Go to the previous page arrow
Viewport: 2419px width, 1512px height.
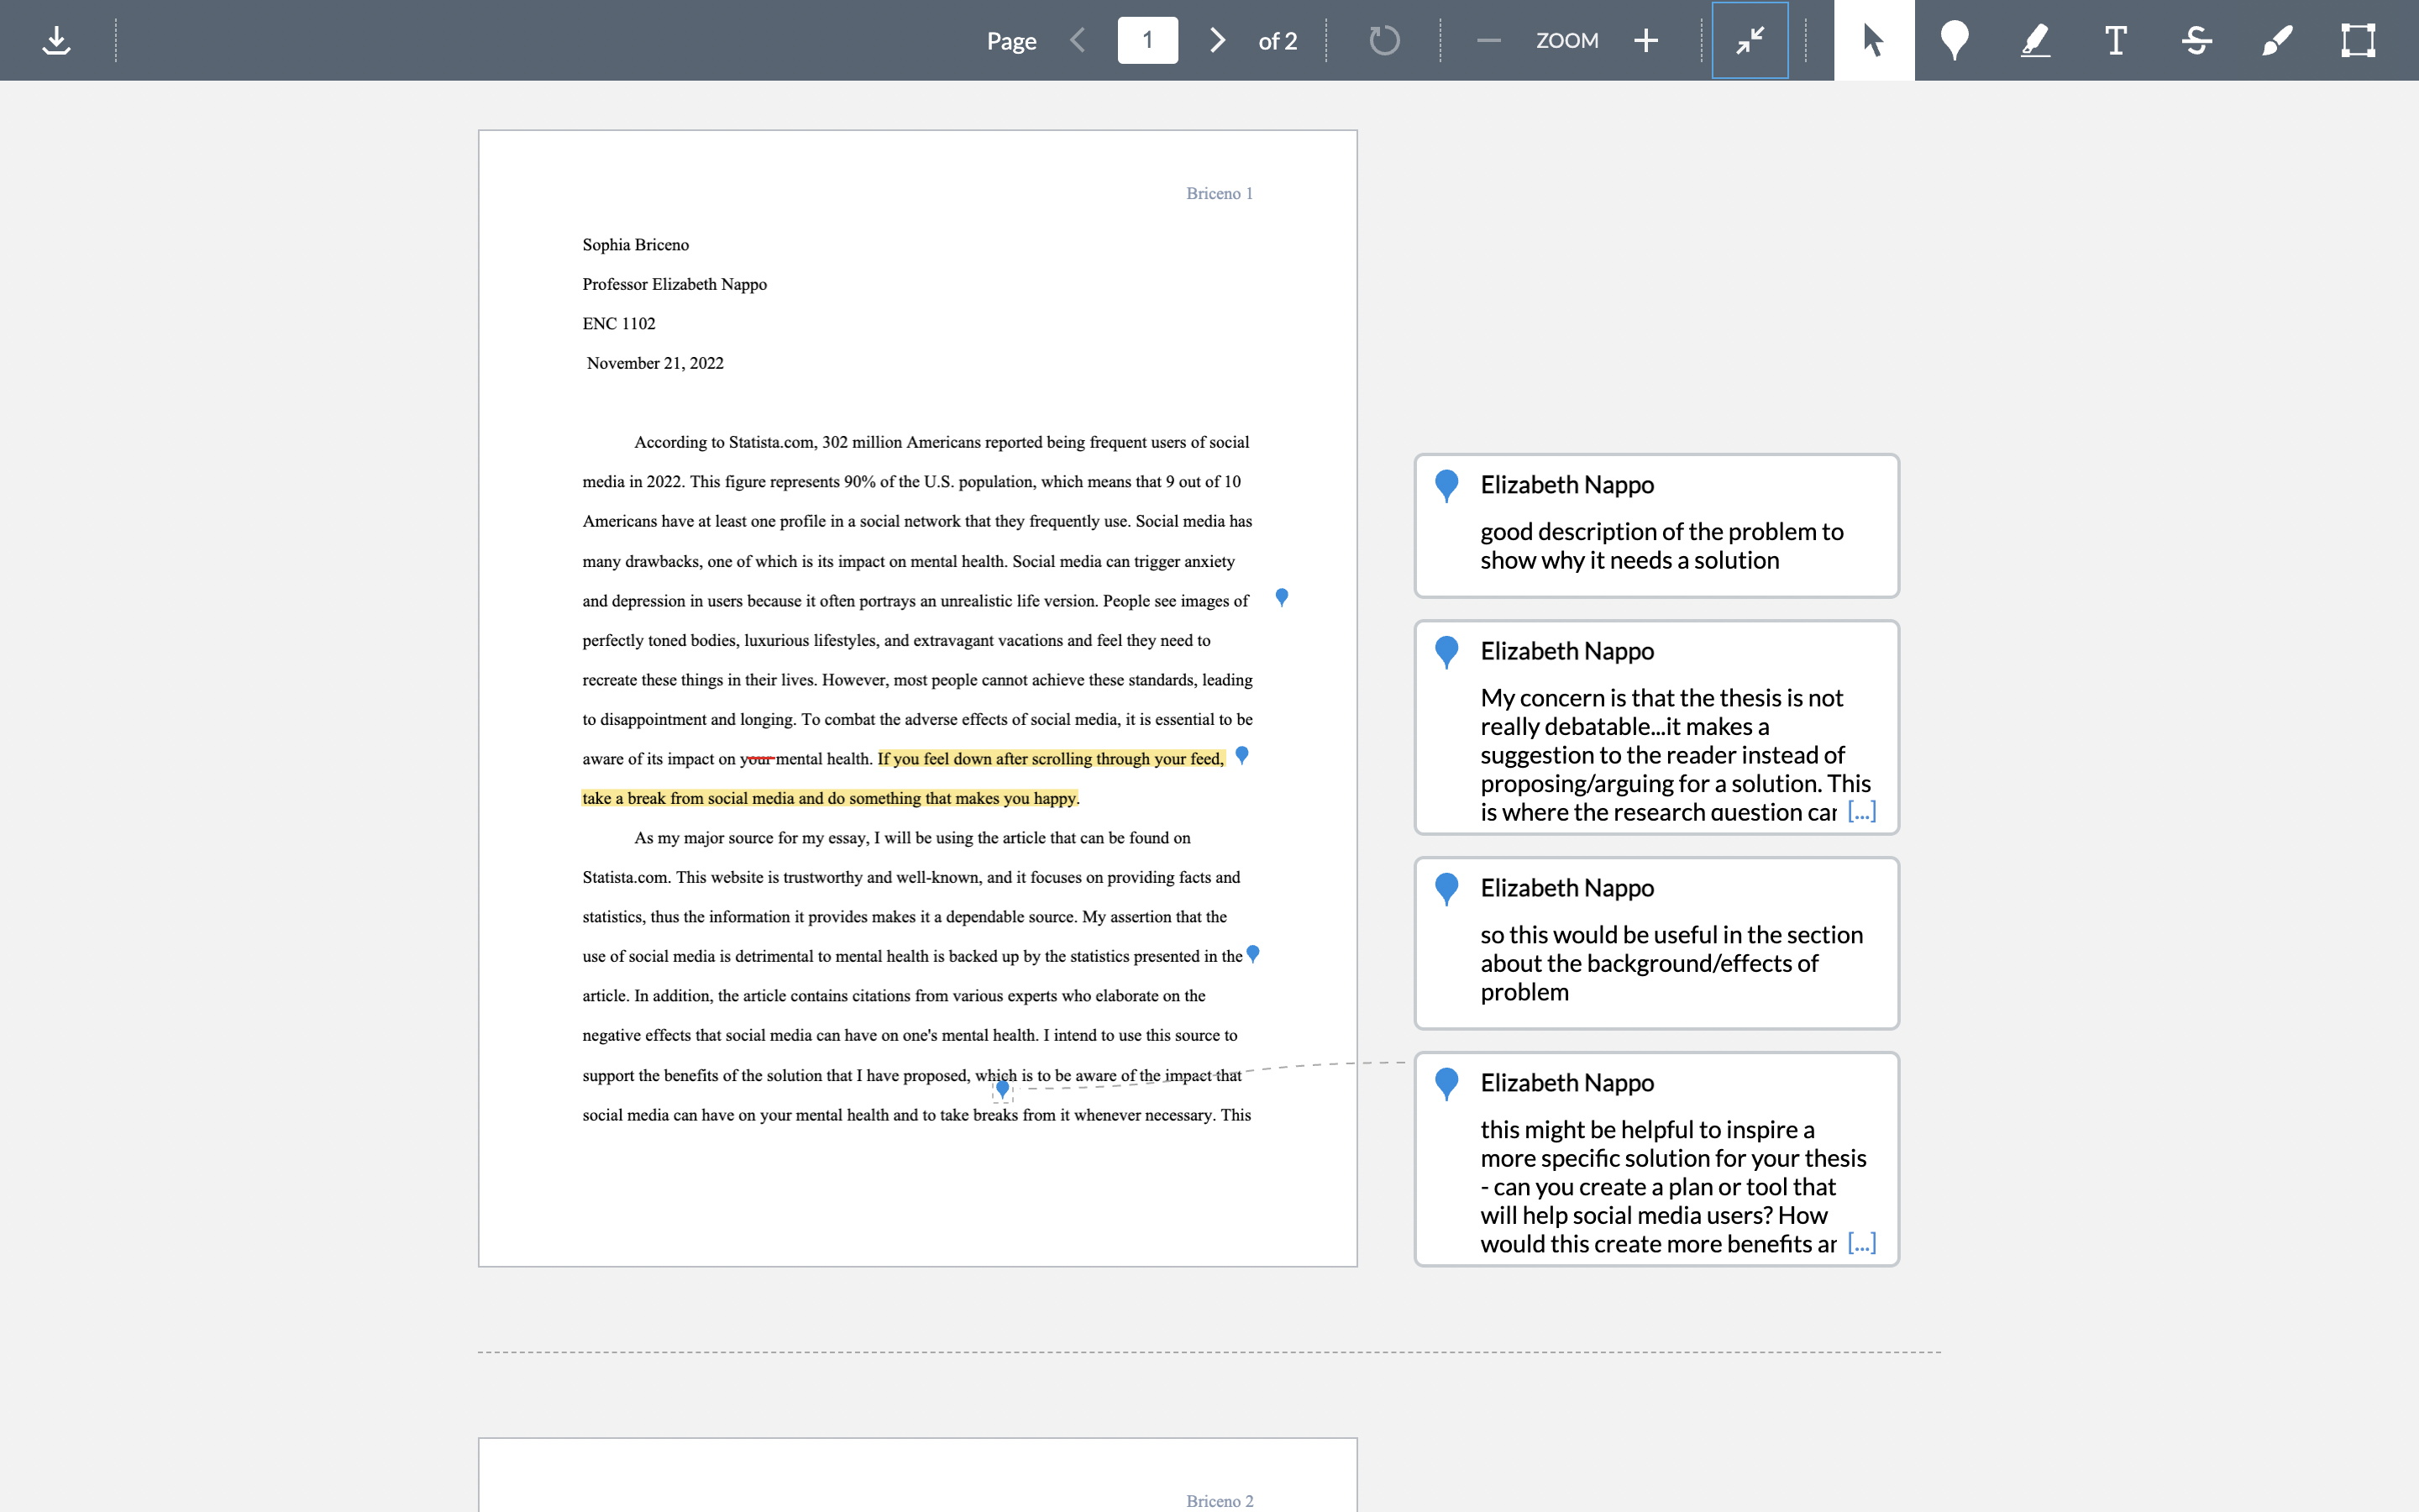tap(1078, 40)
